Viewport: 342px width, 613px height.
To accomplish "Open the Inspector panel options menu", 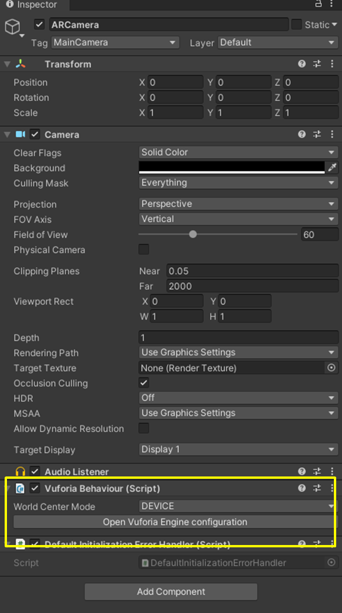I will pyautogui.click(x=332, y=4).
